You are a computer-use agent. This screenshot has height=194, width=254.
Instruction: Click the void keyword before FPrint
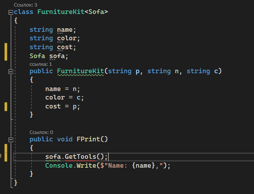(65, 139)
